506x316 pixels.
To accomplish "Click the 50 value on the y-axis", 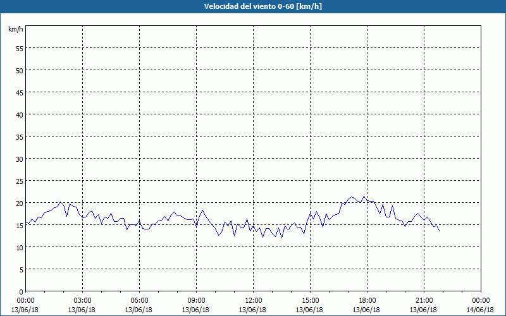I will [20, 71].
